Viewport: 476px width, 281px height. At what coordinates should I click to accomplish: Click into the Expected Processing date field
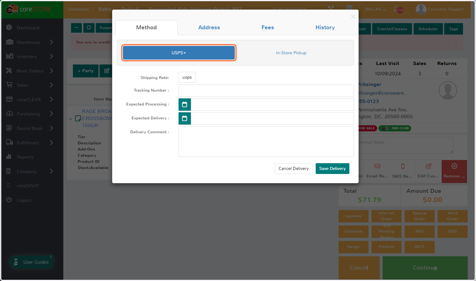[272, 105]
